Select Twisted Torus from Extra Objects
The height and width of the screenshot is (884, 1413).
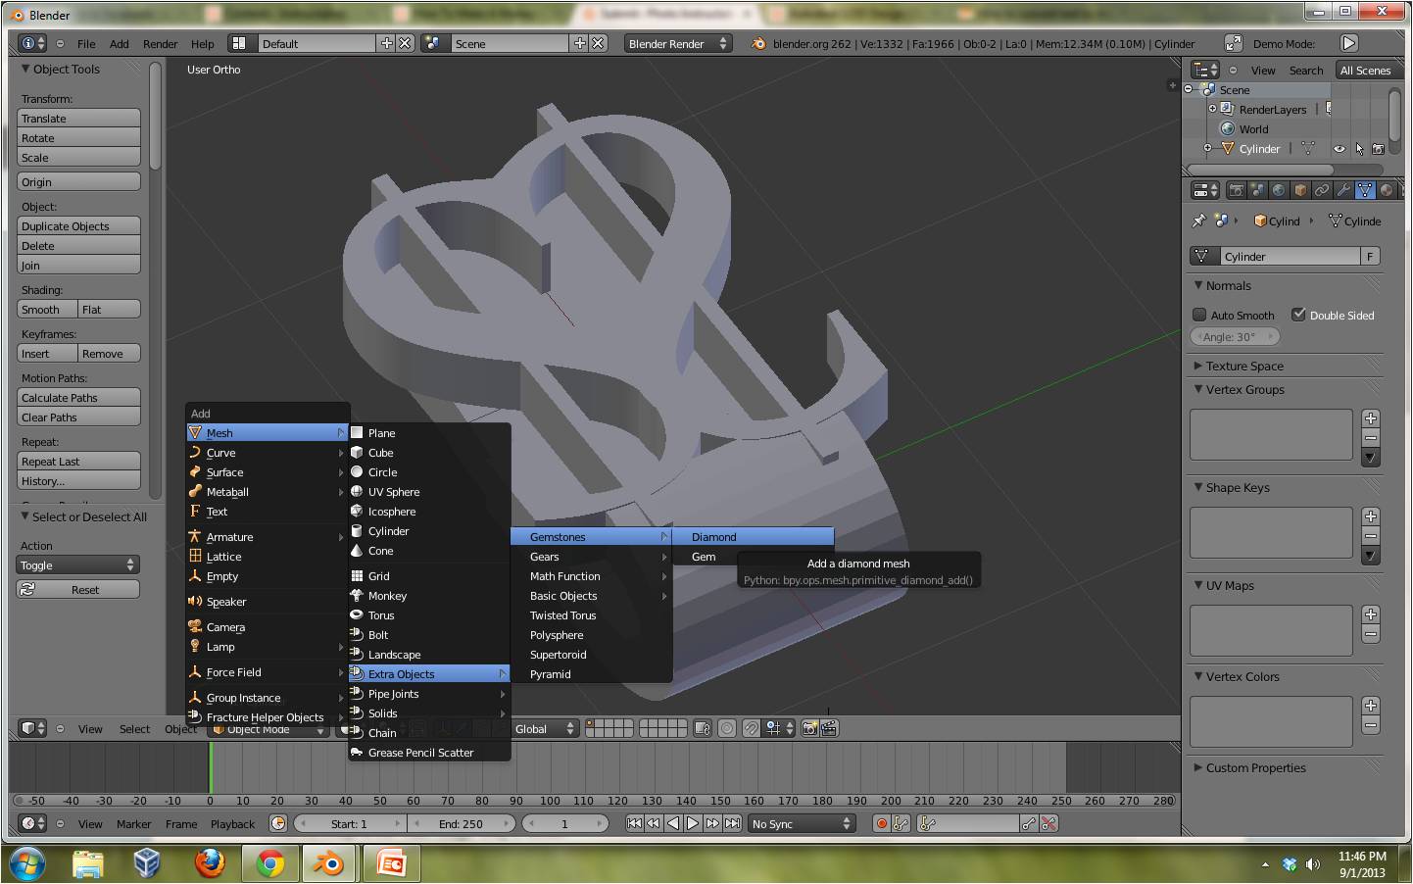coord(591,614)
